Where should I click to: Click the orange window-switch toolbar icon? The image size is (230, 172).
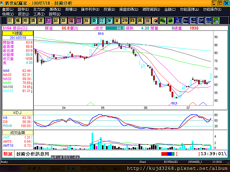click(x=155, y=21)
